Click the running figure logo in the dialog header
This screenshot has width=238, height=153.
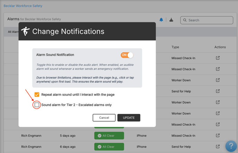click(25, 31)
